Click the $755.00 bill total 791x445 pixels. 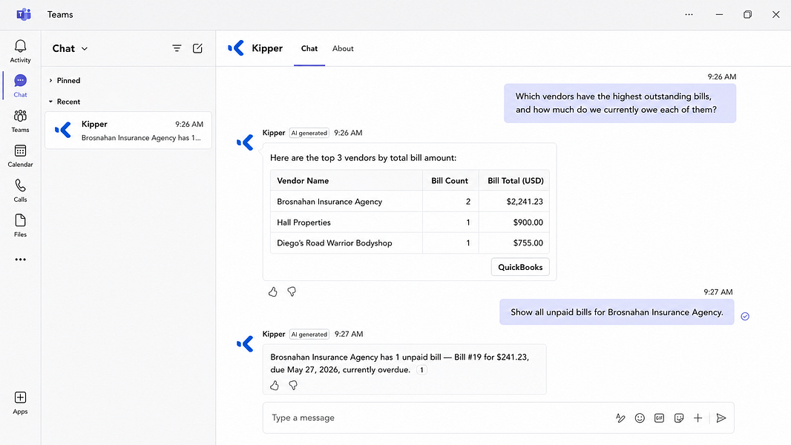pyautogui.click(x=528, y=243)
